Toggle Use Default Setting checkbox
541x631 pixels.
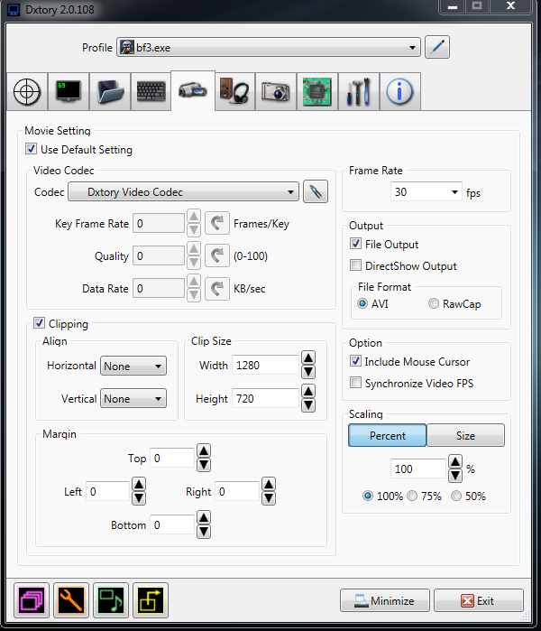[31, 149]
